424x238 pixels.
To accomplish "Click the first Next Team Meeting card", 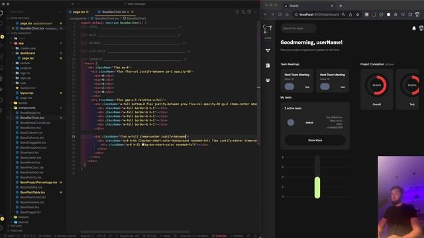I will [x=297, y=81].
